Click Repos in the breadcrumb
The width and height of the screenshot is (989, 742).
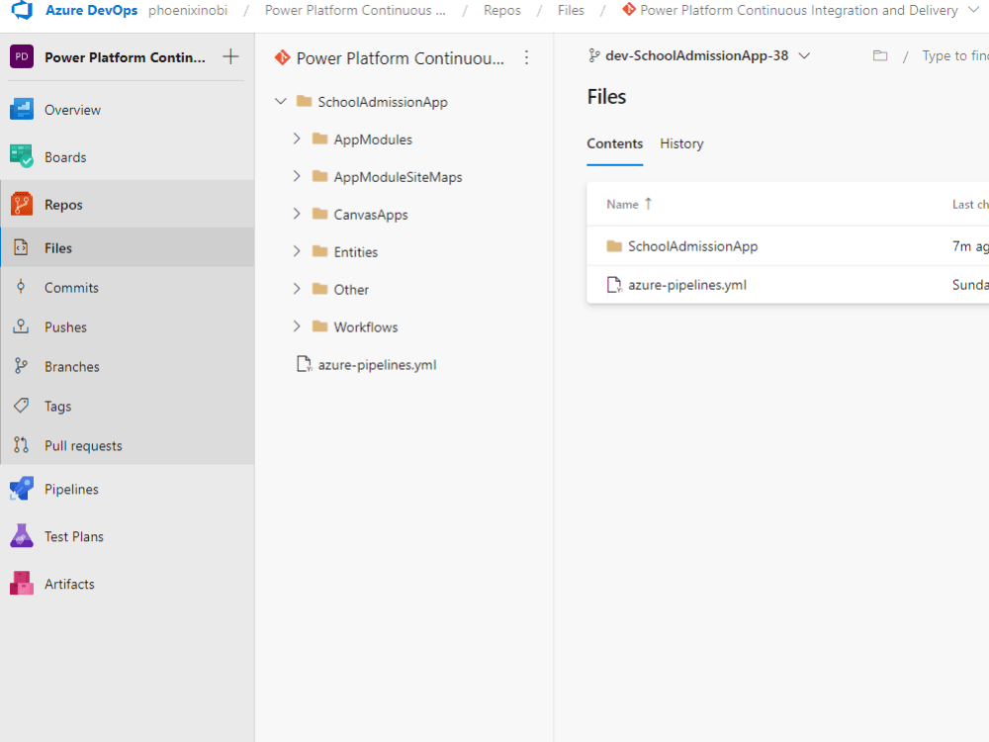(x=501, y=10)
